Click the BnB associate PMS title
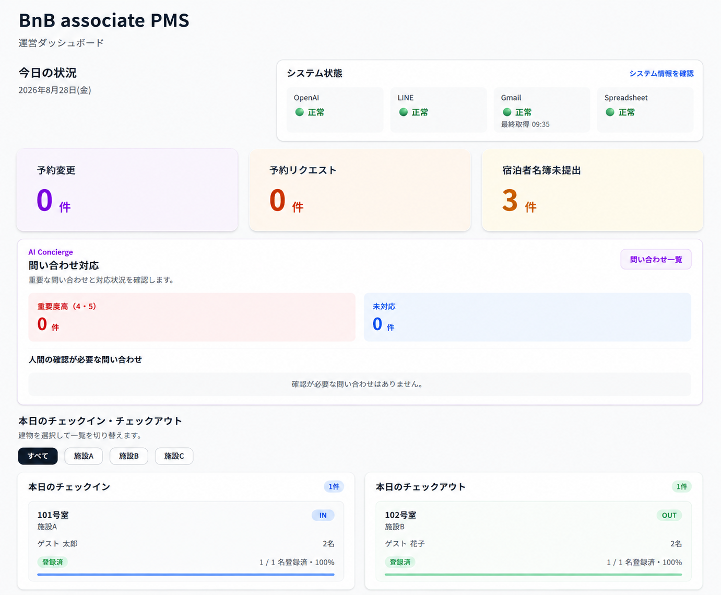The image size is (721, 595). click(104, 20)
